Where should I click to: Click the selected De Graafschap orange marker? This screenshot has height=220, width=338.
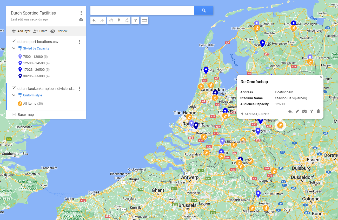pos(280,125)
